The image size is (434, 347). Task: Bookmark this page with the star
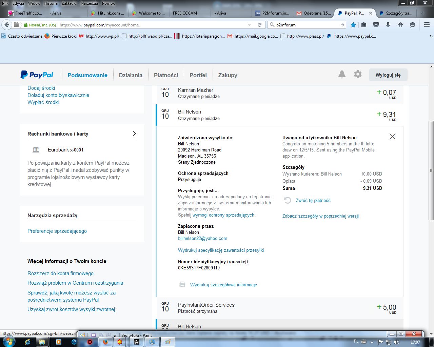point(353,25)
